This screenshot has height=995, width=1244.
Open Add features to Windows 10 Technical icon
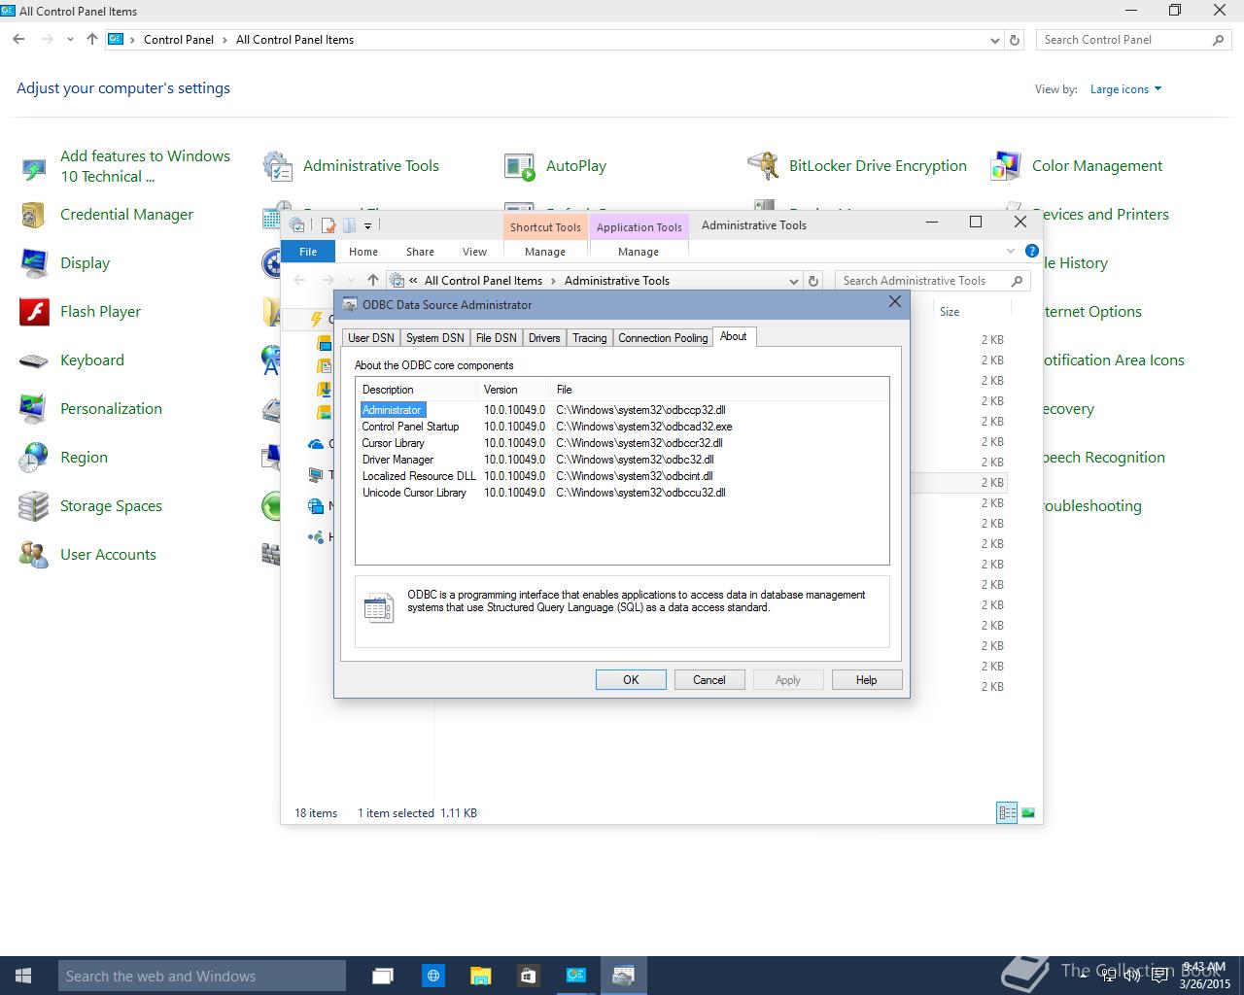coord(34,167)
